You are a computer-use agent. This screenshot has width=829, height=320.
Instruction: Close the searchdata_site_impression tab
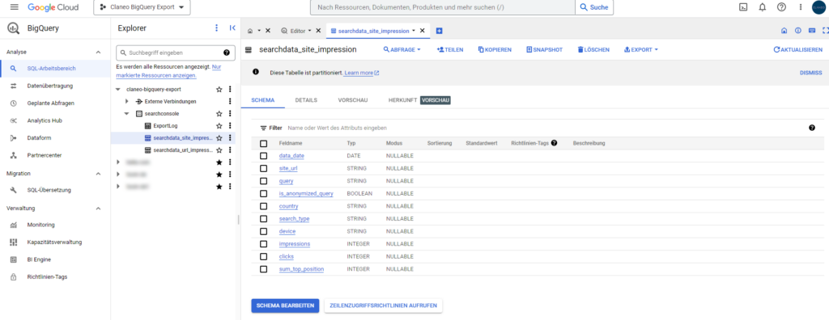click(x=423, y=31)
